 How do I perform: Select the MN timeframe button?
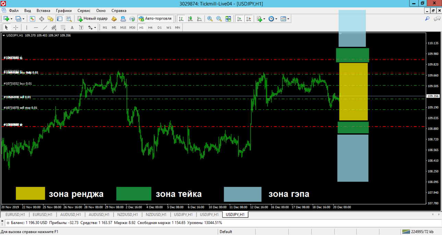[177, 28]
